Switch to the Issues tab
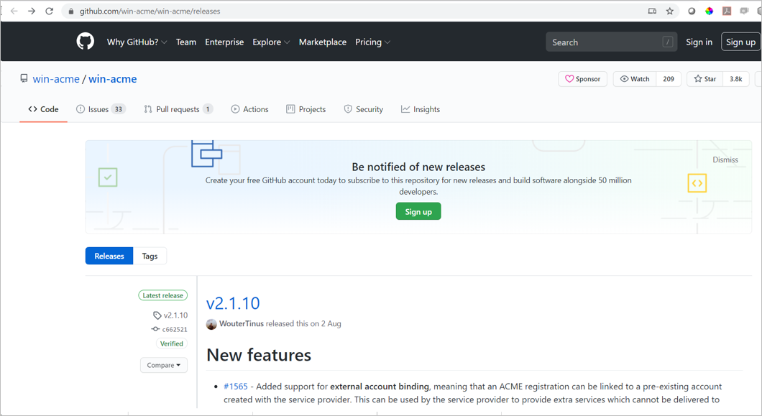The image size is (762, 416). [x=101, y=109]
